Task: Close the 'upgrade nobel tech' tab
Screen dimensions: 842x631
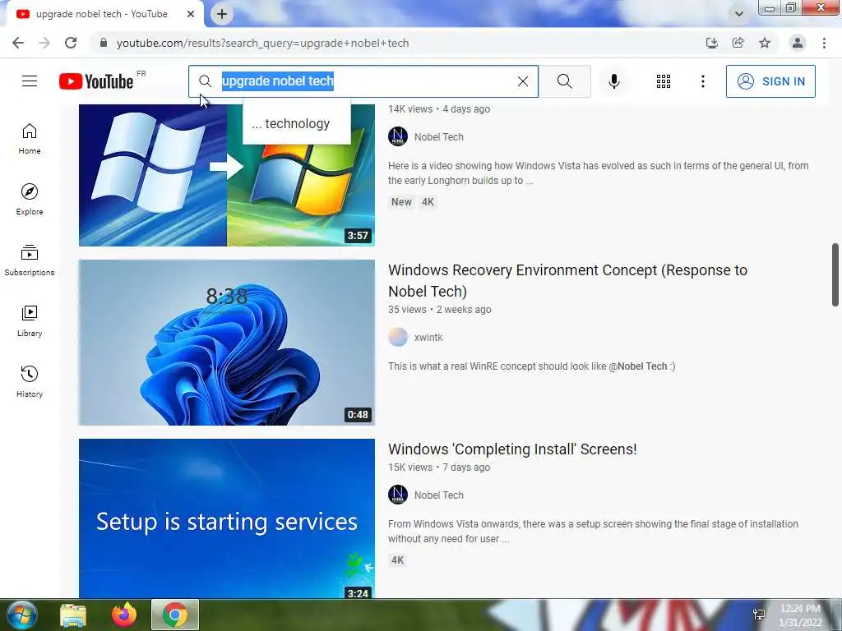Action: pos(191,14)
